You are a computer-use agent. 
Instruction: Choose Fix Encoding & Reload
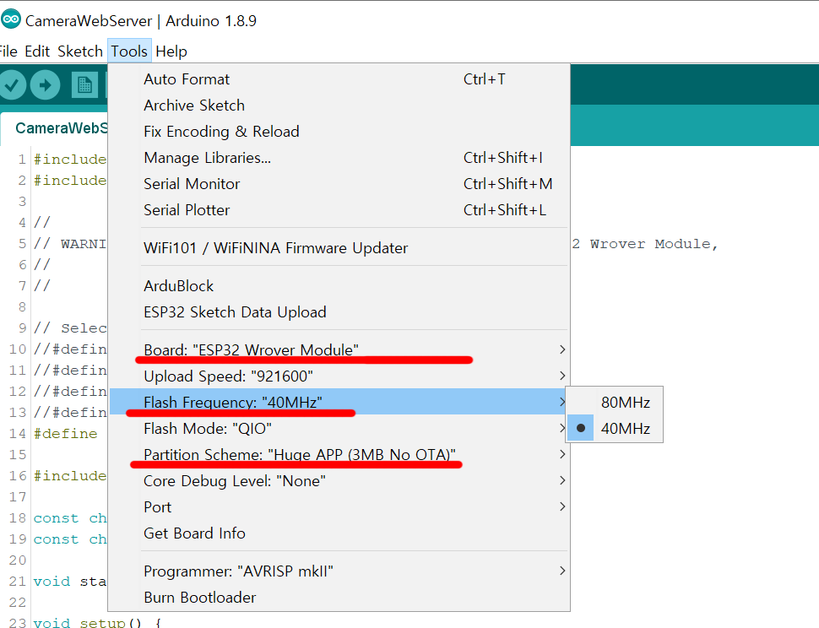339,131
